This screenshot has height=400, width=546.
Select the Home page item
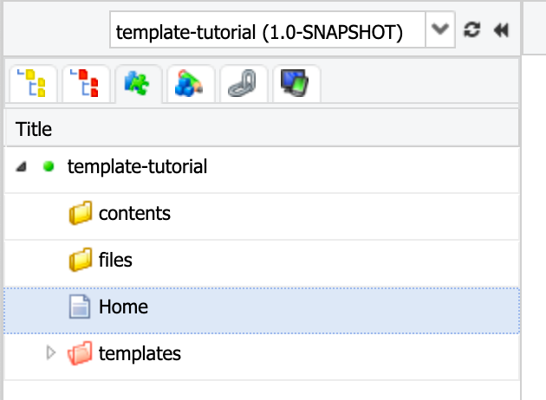[262, 306]
